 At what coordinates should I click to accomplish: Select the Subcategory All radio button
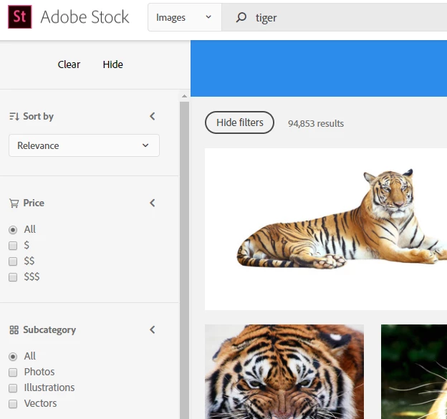coord(13,357)
